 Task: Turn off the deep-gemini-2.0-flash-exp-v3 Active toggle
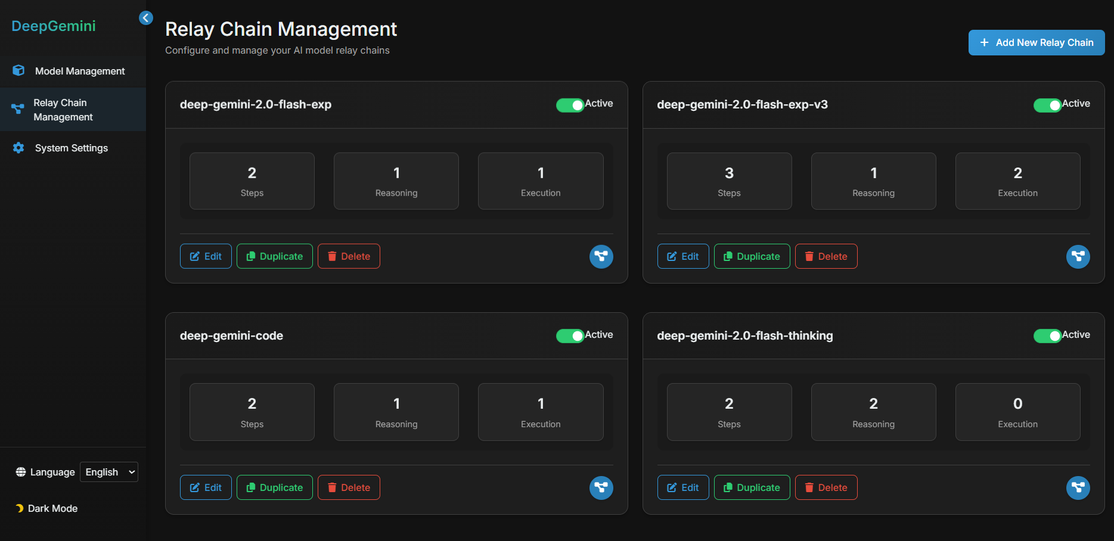[x=1047, y=105]
